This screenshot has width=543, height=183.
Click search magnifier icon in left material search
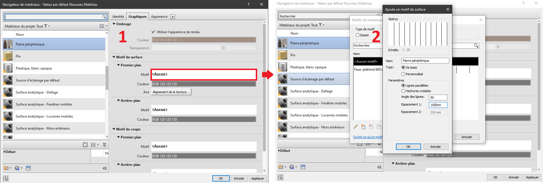tap(104, 17)
